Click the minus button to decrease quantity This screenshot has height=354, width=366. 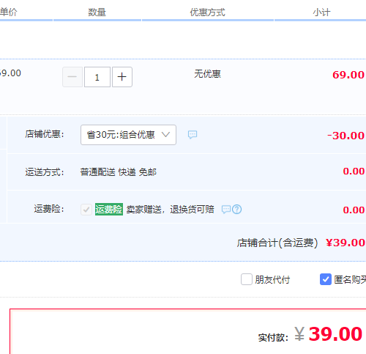pyautogui.click(x=72, y=77)
